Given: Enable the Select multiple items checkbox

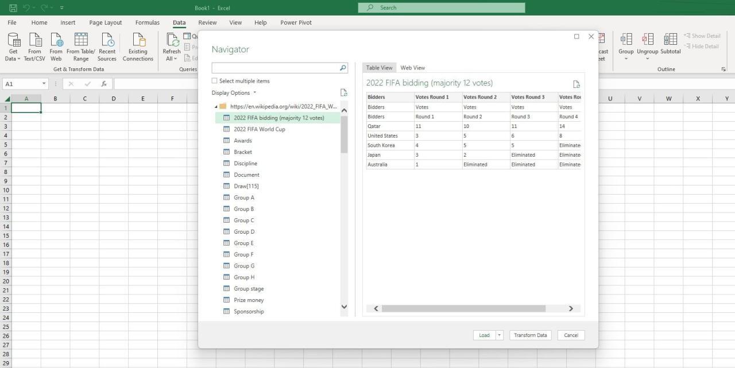Looking at the screenshot, I should coord(215,80).
